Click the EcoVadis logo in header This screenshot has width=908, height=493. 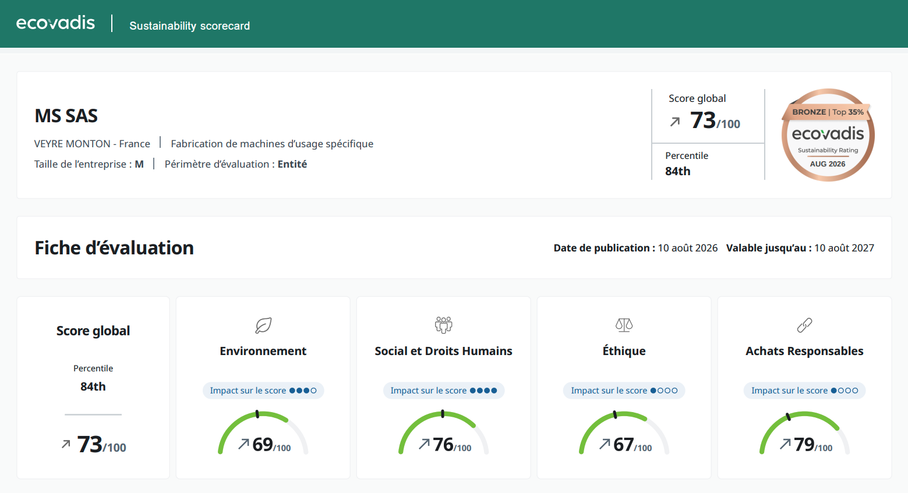pos(55,23)
